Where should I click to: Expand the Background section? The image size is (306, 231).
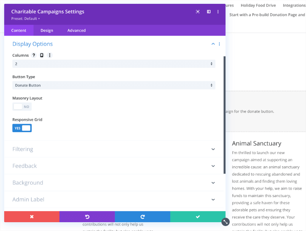click(114, 183)
